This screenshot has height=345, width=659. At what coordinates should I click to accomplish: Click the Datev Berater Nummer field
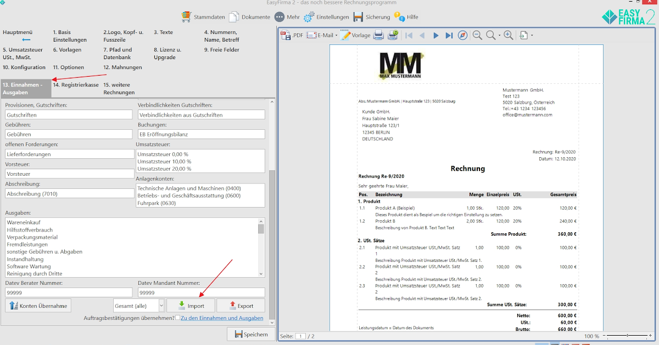pos(69,293)
